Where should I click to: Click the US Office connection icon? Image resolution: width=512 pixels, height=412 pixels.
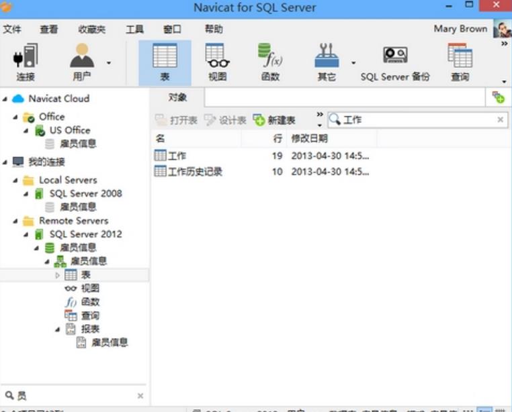pyautogui.click(x=40, y=130)
